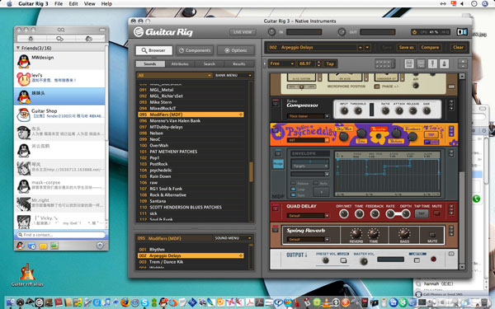
Task: Open preset name dropdown arrow
Action: pyautogui.click(x=367, y=48)
